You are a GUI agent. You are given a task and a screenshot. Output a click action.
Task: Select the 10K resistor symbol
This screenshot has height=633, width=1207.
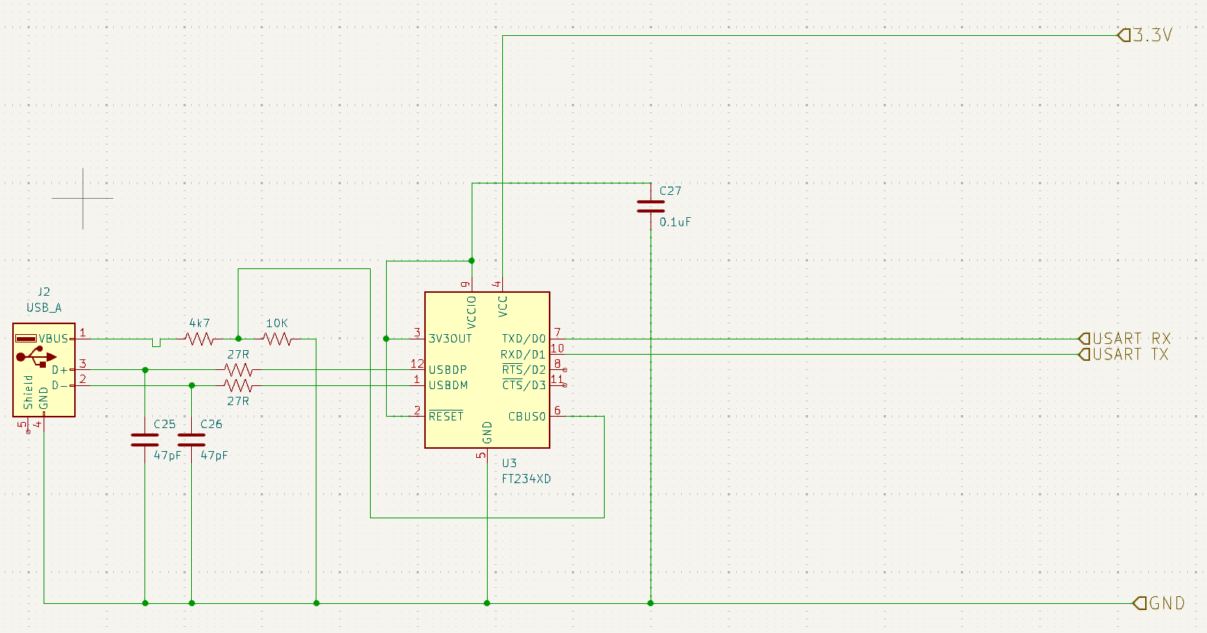point(277,339)
